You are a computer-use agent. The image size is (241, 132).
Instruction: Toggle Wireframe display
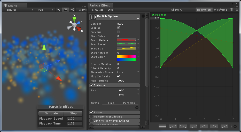coord(220,10)
